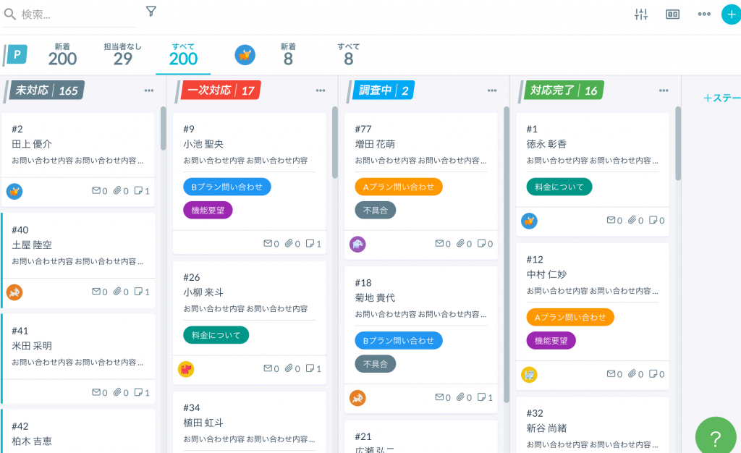The height and width of the screenshot is (453, 741).
Task: Click the attachment clip icon on card #9
Action: click(x=289, y=244)
